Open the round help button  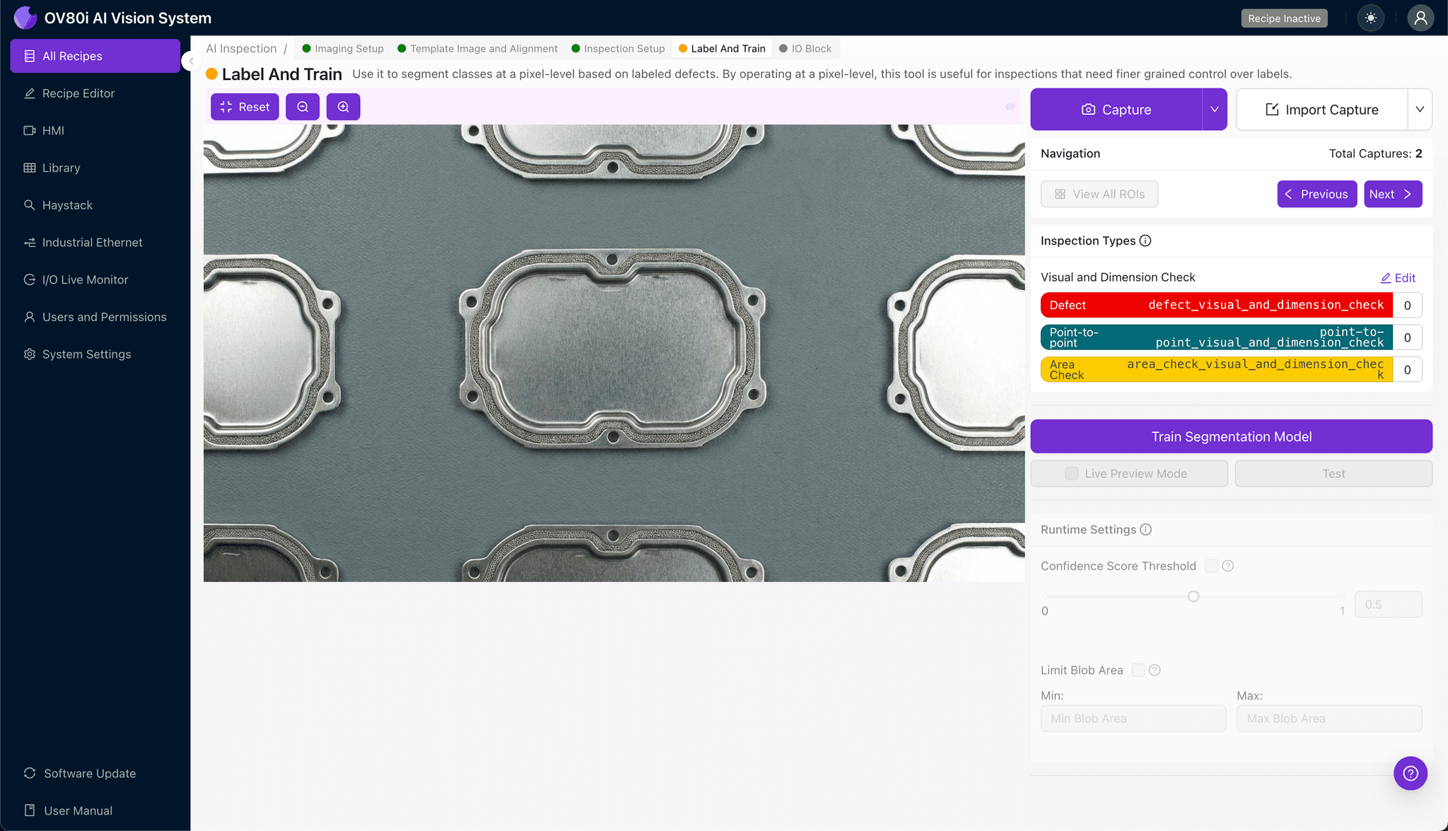pyautogui.click(x=1410, y=773)
